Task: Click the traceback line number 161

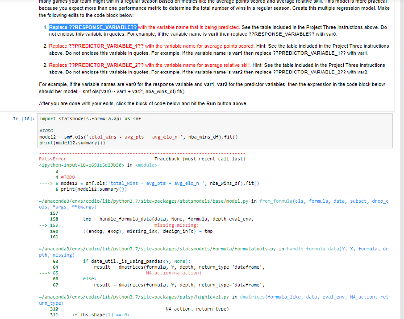Action: 54,237
